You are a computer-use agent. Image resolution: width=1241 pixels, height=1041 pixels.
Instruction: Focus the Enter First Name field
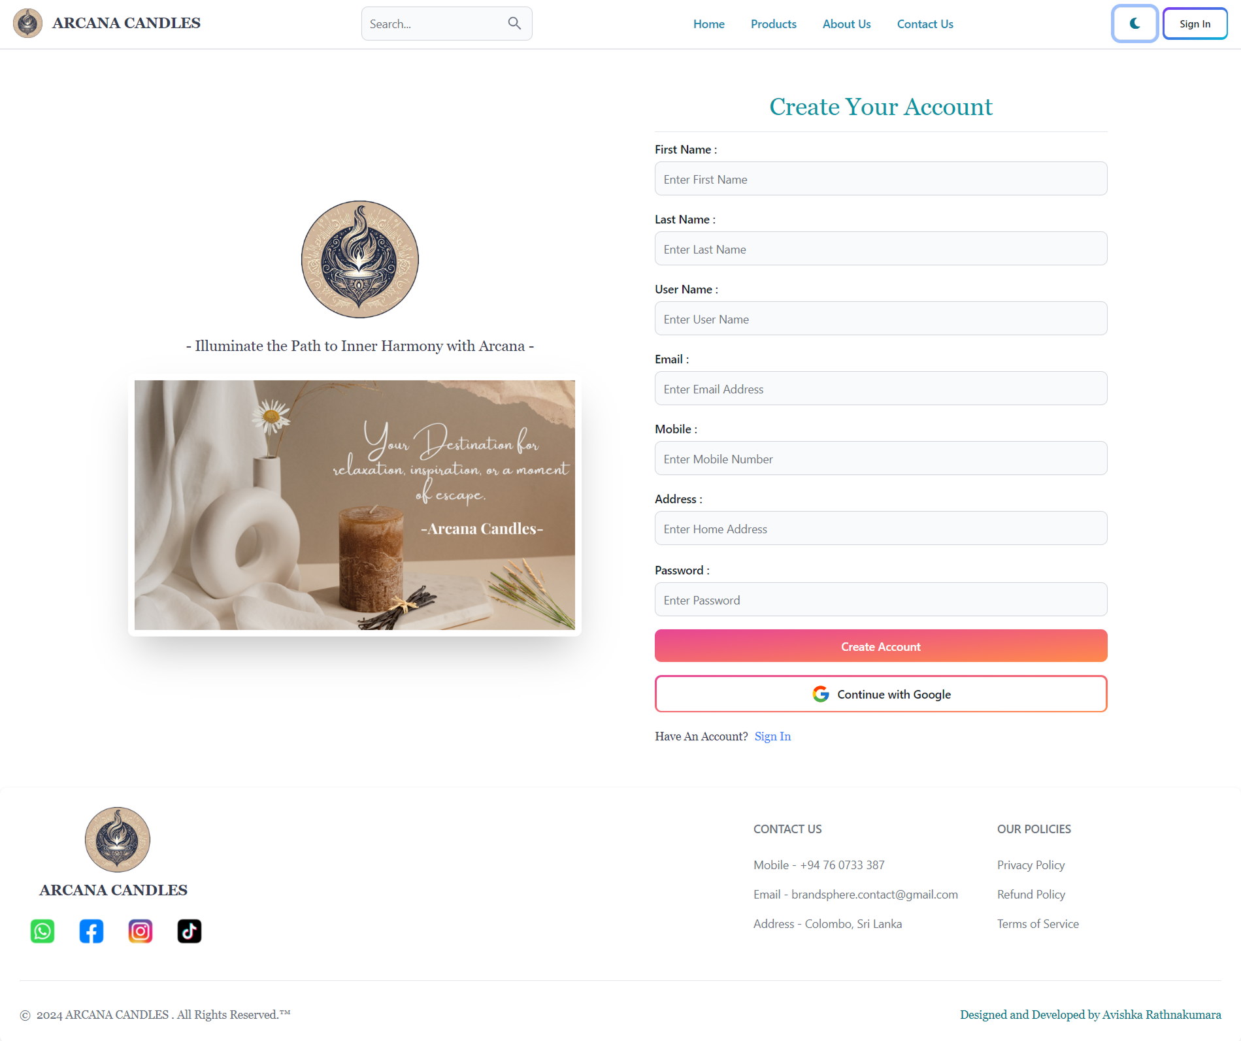[880, 178]
